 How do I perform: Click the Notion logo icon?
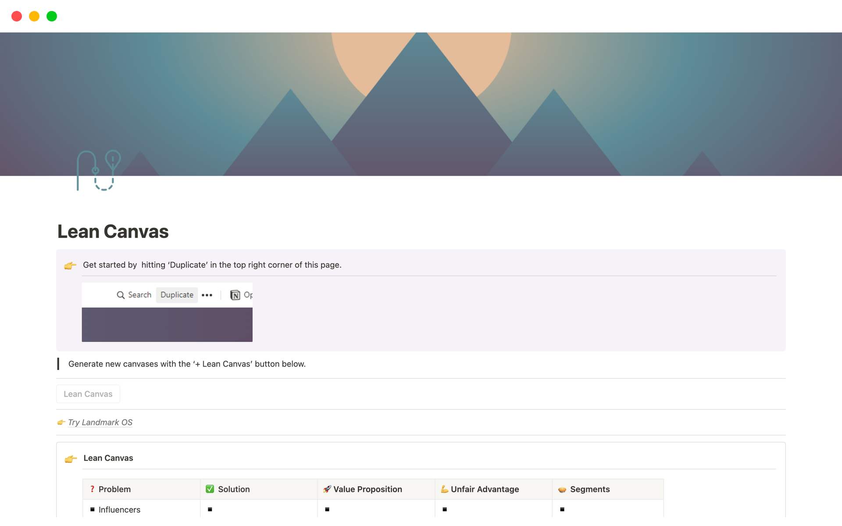[x=235, y=295]
